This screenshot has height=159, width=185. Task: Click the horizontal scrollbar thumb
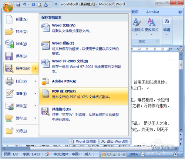coord(91,149)
